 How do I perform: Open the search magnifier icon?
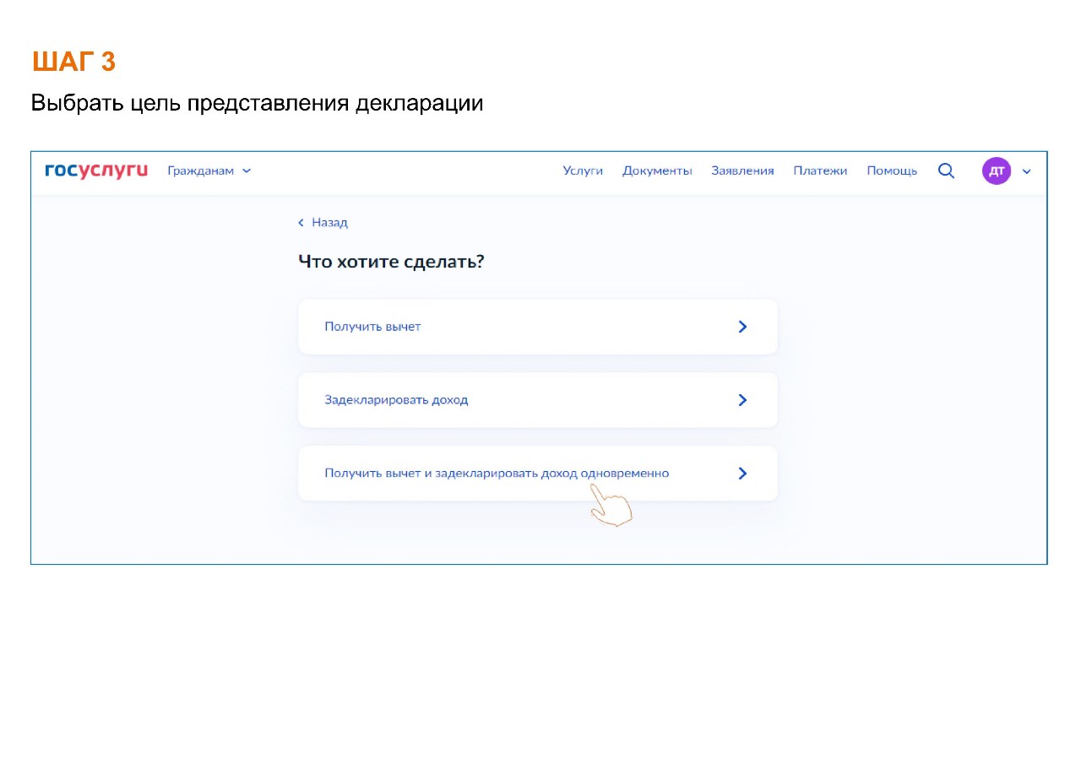point(946,171)
